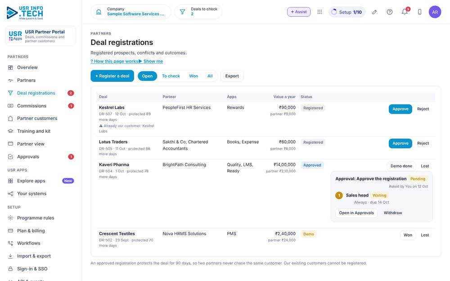Click the Value a year column header
The height and width of the screenshot is (281, 450).
tap(284, 97)
